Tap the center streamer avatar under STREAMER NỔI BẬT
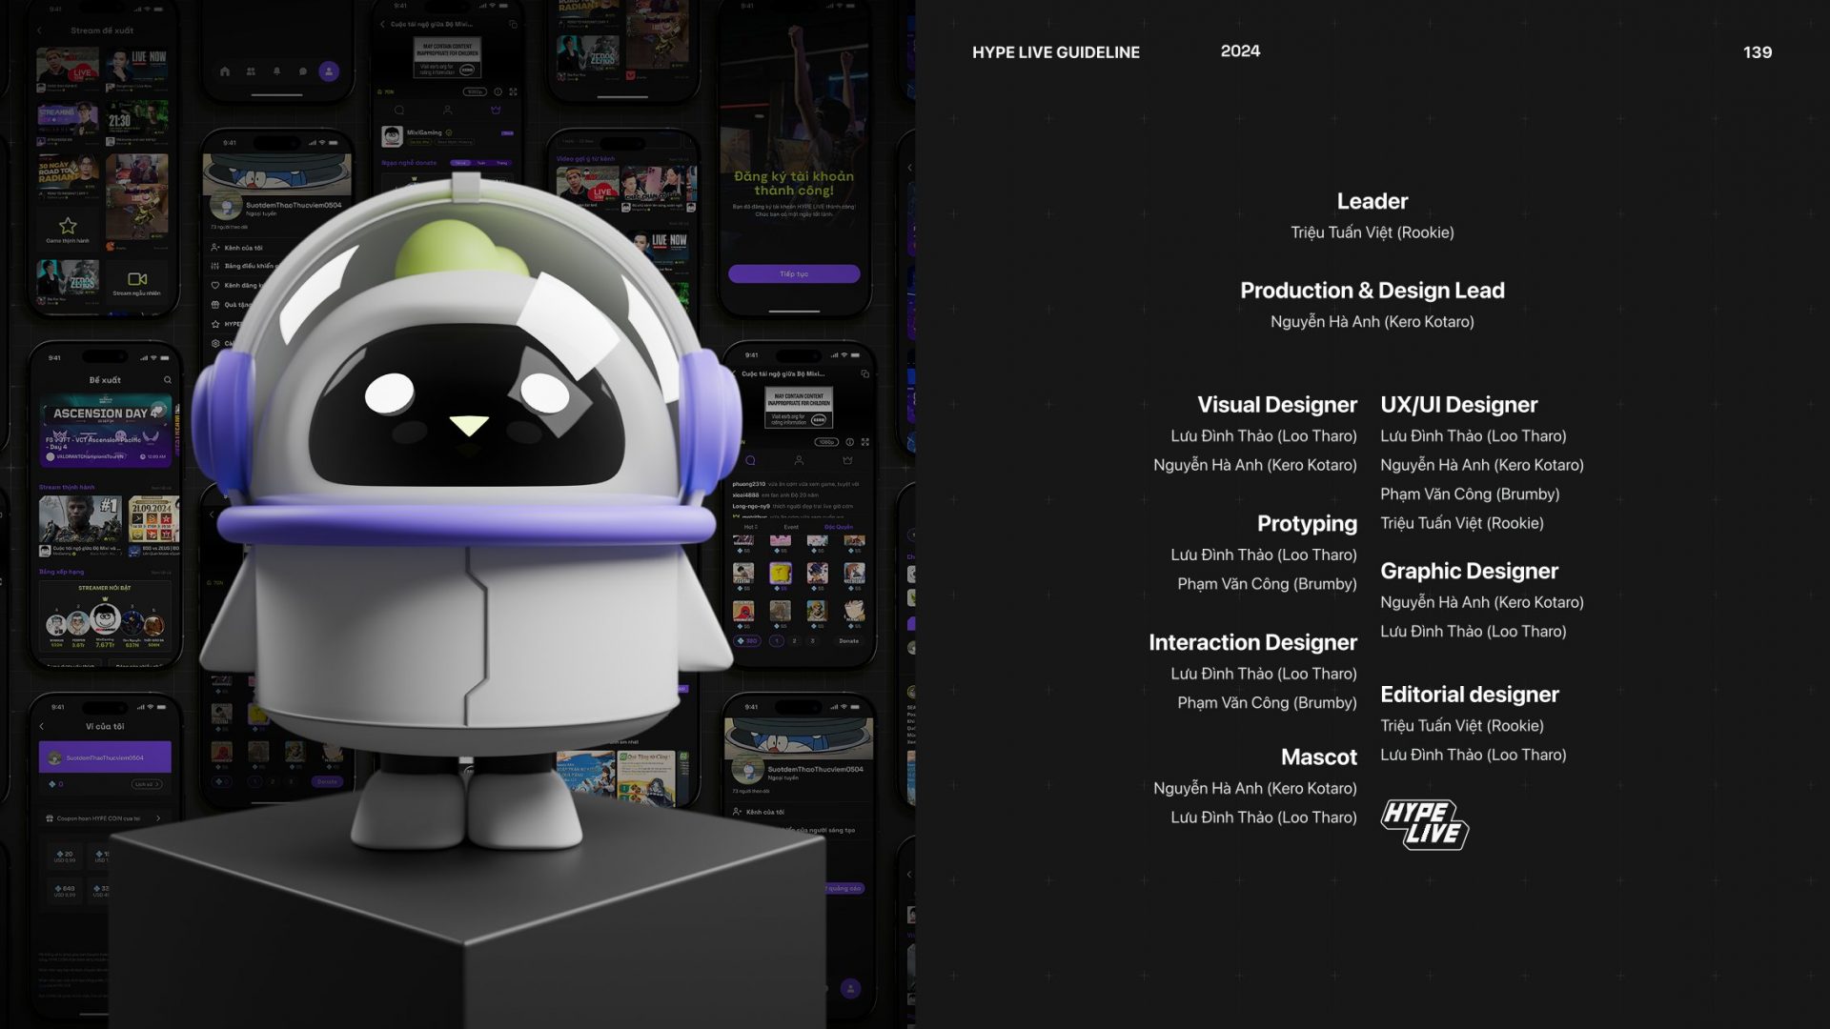This screenshot has width=1830, height=1029. (105, 620)
